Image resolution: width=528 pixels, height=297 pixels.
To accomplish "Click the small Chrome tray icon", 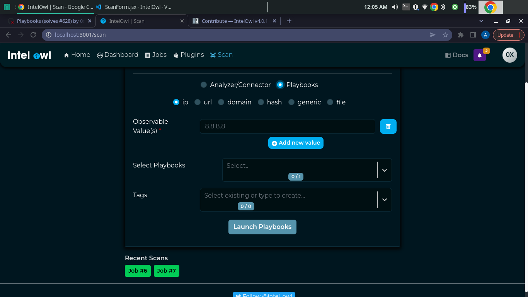I will [434, 7].
